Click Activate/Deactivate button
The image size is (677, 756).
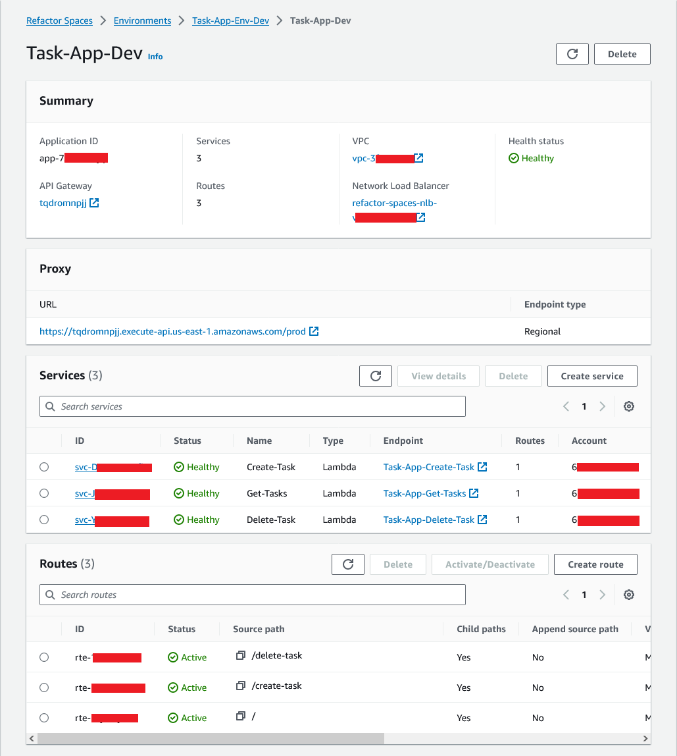tap(490, 564)
